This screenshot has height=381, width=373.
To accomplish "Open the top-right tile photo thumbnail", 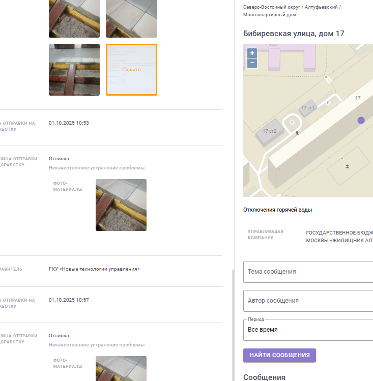I will tap(131, 19).
